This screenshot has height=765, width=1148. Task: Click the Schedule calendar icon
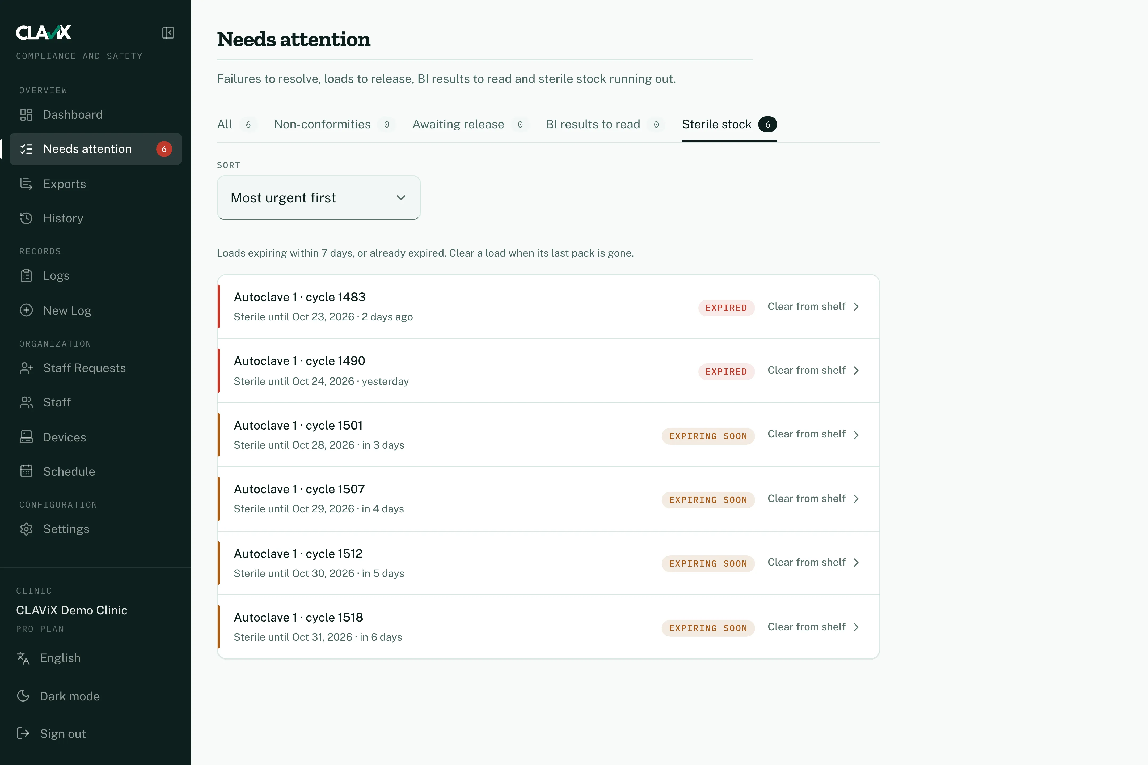[26, 471]
